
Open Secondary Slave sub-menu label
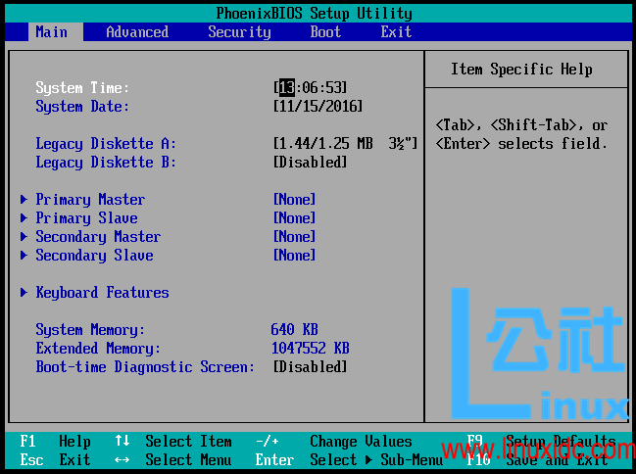94,256
